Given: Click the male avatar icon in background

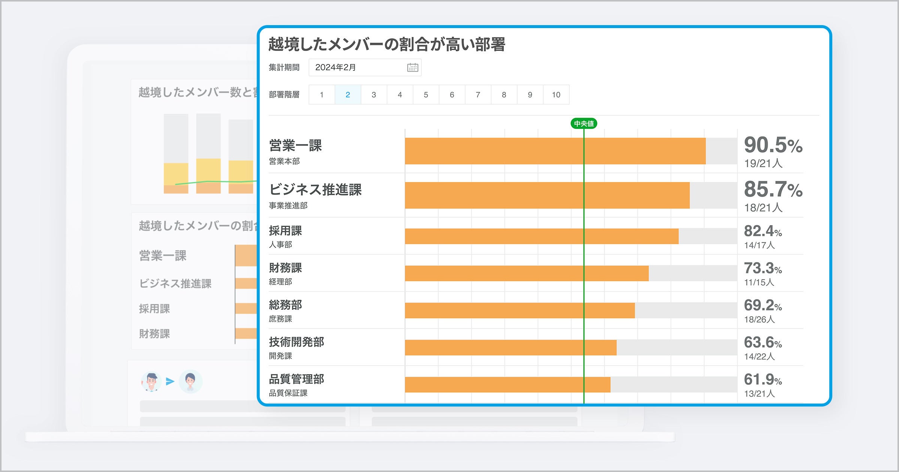Looking at the screenshot, I should 151,381.
